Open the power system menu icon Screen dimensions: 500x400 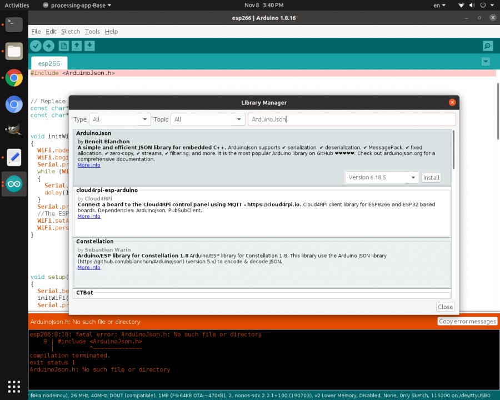483,5
